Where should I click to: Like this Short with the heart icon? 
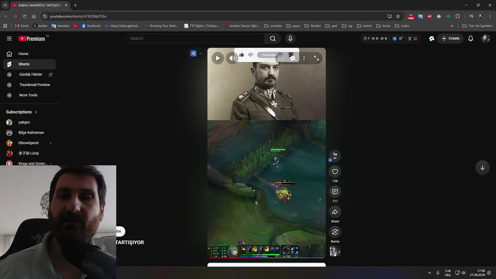335,172
